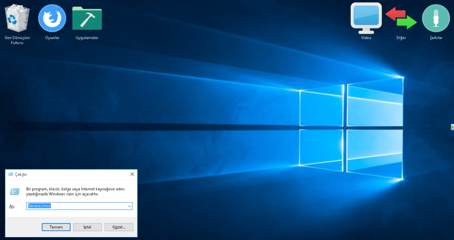
Task: Close the Çalıştır dialog with X
Action: (132, 175)
